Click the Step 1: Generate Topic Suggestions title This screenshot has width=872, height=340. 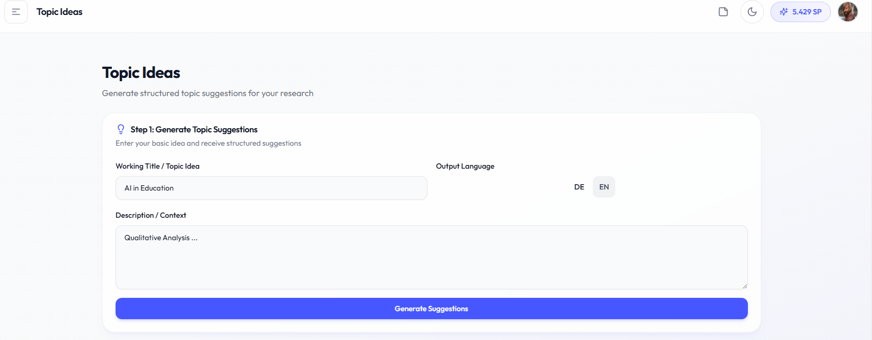point(194,129)
